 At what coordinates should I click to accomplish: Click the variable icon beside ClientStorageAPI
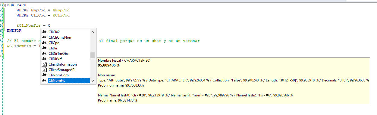click(x=44, y=70)
